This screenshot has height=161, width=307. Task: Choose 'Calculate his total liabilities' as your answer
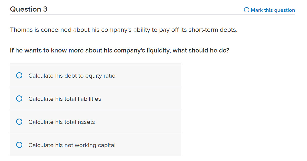pos(64,99)
